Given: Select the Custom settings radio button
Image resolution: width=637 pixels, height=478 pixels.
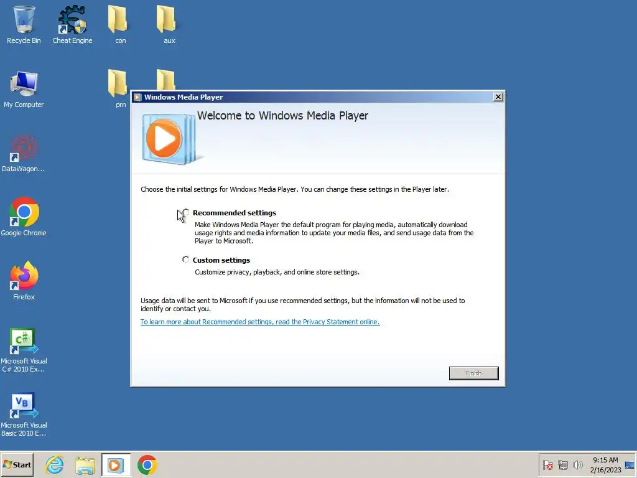Looking at the screenshot, I should (185, 260).
